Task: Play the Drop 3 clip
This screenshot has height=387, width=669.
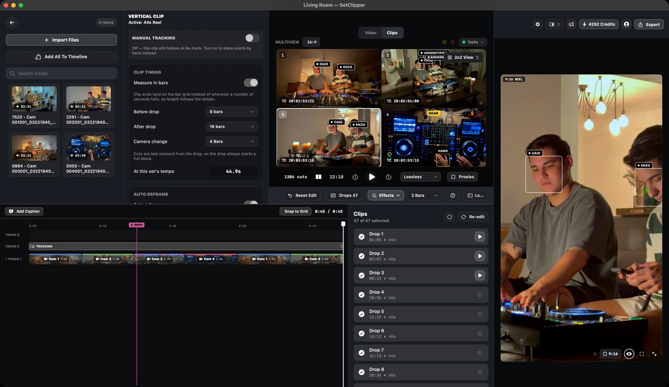Action: coord(480,275)
